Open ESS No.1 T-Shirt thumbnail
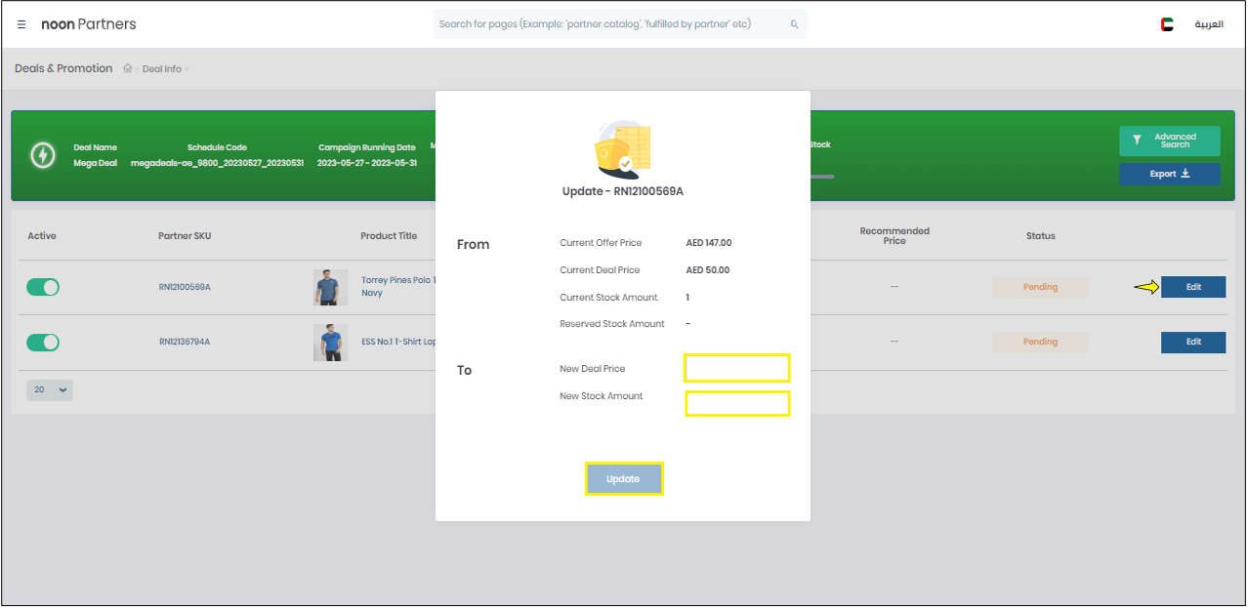This screenshot has width=1248, height=608. pos(330,343)
